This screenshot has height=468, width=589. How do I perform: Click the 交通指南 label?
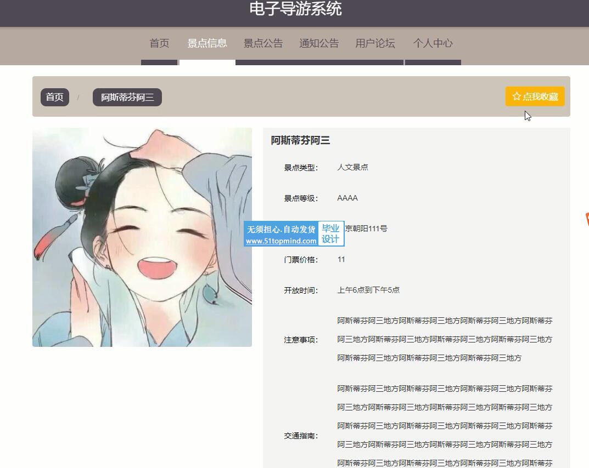(x=301, y=436)
